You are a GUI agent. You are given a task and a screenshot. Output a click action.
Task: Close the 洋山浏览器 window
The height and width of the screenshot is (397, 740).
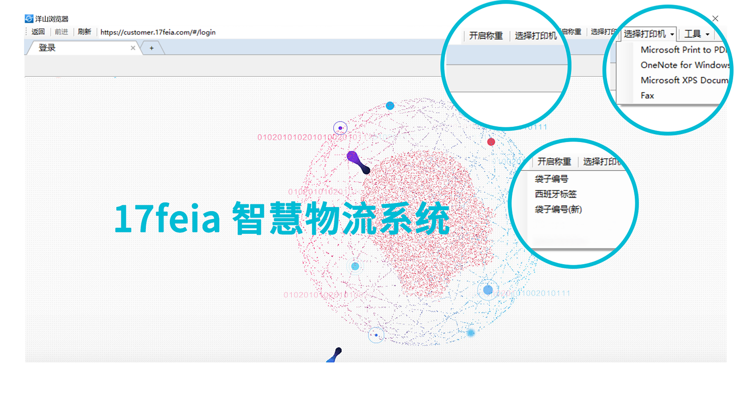click(x=715, y=18)
